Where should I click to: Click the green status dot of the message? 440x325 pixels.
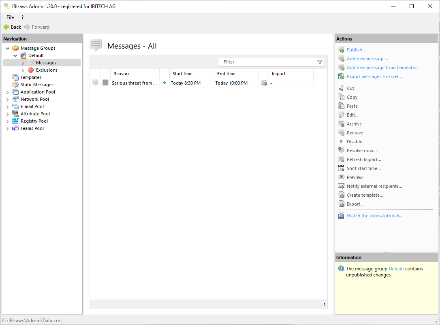164,83
